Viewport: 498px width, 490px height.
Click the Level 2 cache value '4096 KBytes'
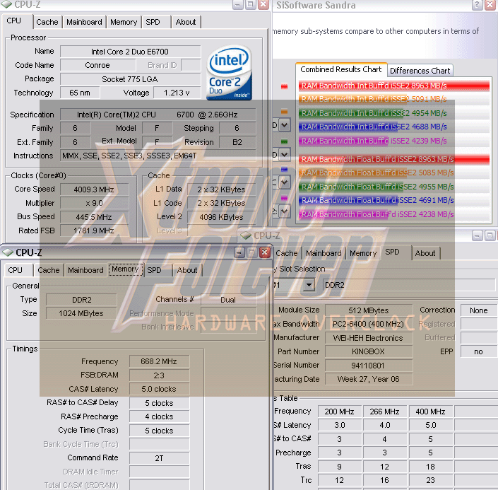[x=221, y=217]
